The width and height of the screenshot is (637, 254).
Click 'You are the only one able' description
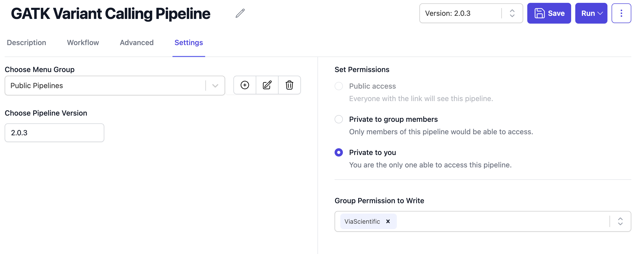[430, 165]
